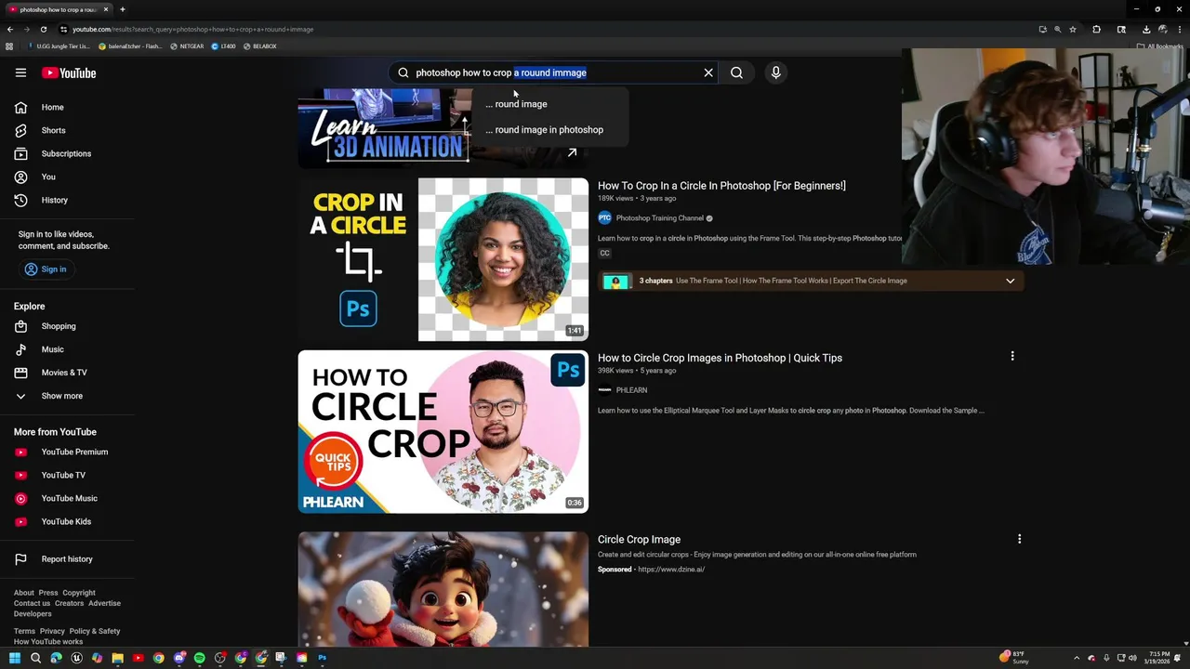Open sponsored "Circle Crop Image" title
This screenshot has height=669, width=1190.
[639, 539]
